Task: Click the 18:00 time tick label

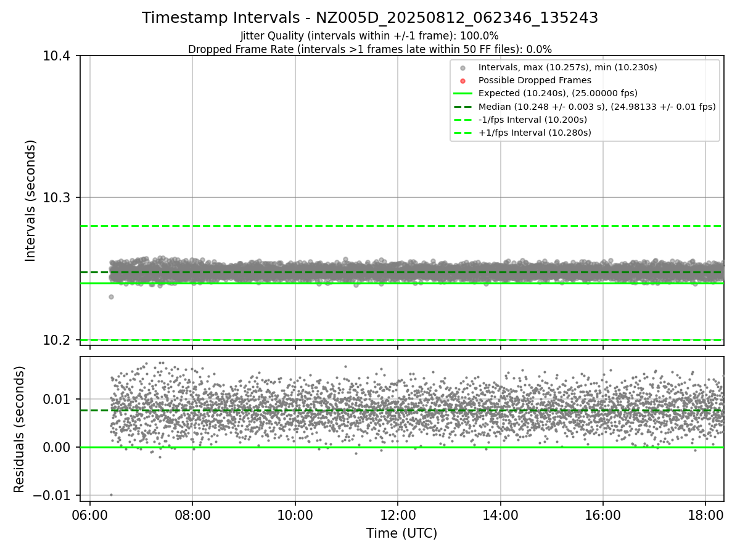Action: (705, 514)
